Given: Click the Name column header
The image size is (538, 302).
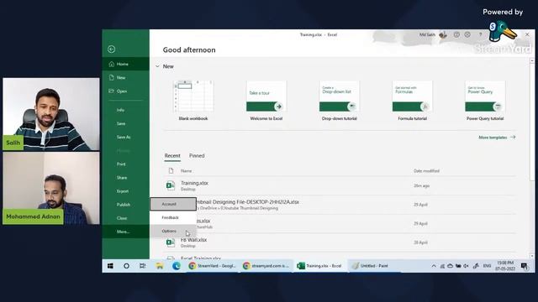Looking at the screenshot, I should 187,171.
